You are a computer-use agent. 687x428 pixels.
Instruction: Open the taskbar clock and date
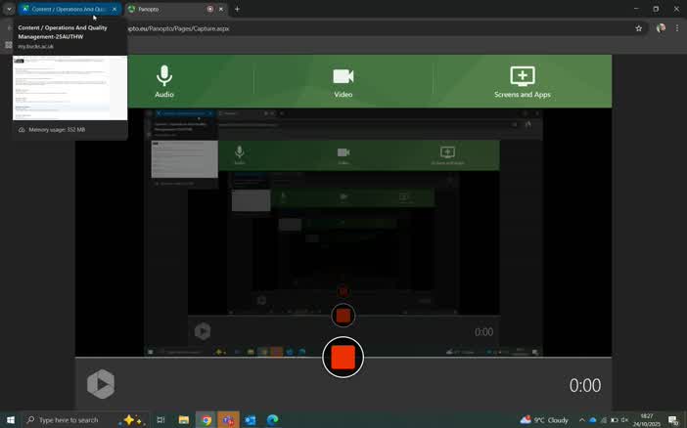[646, 420]
